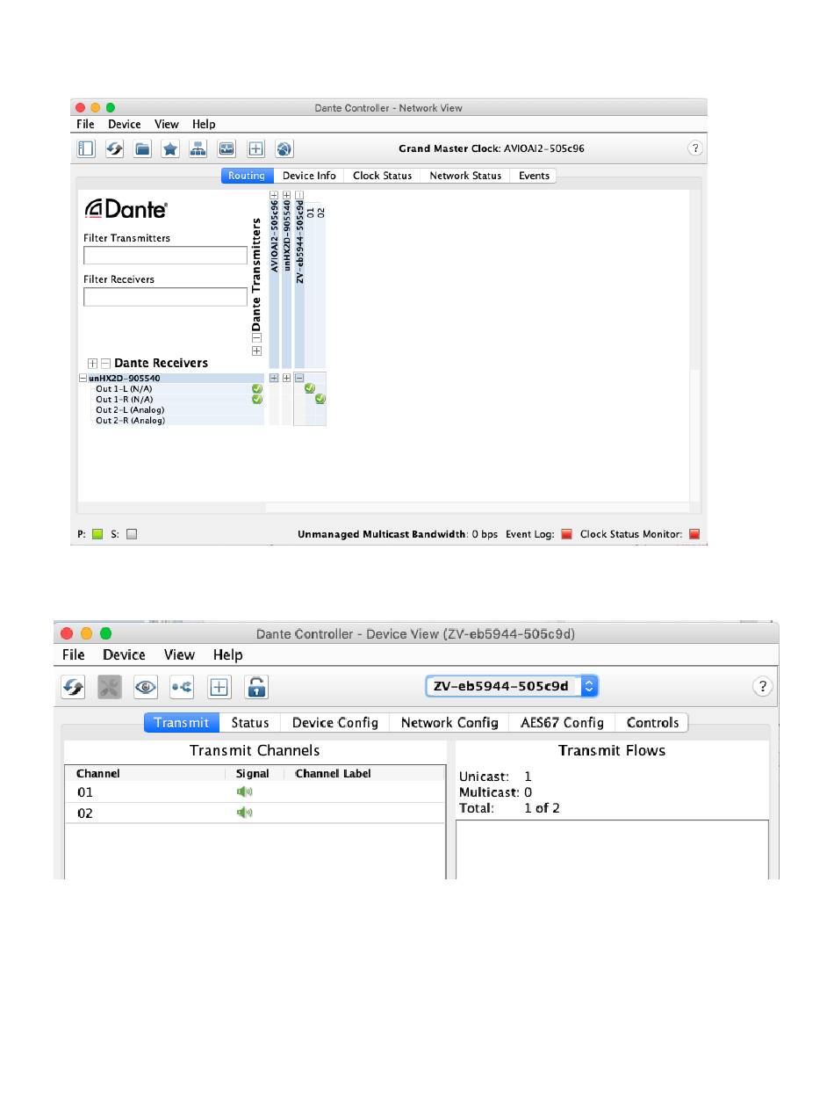Open the File menu in Network View
This screenshot has height=1113, width=834.
point(85,124)
